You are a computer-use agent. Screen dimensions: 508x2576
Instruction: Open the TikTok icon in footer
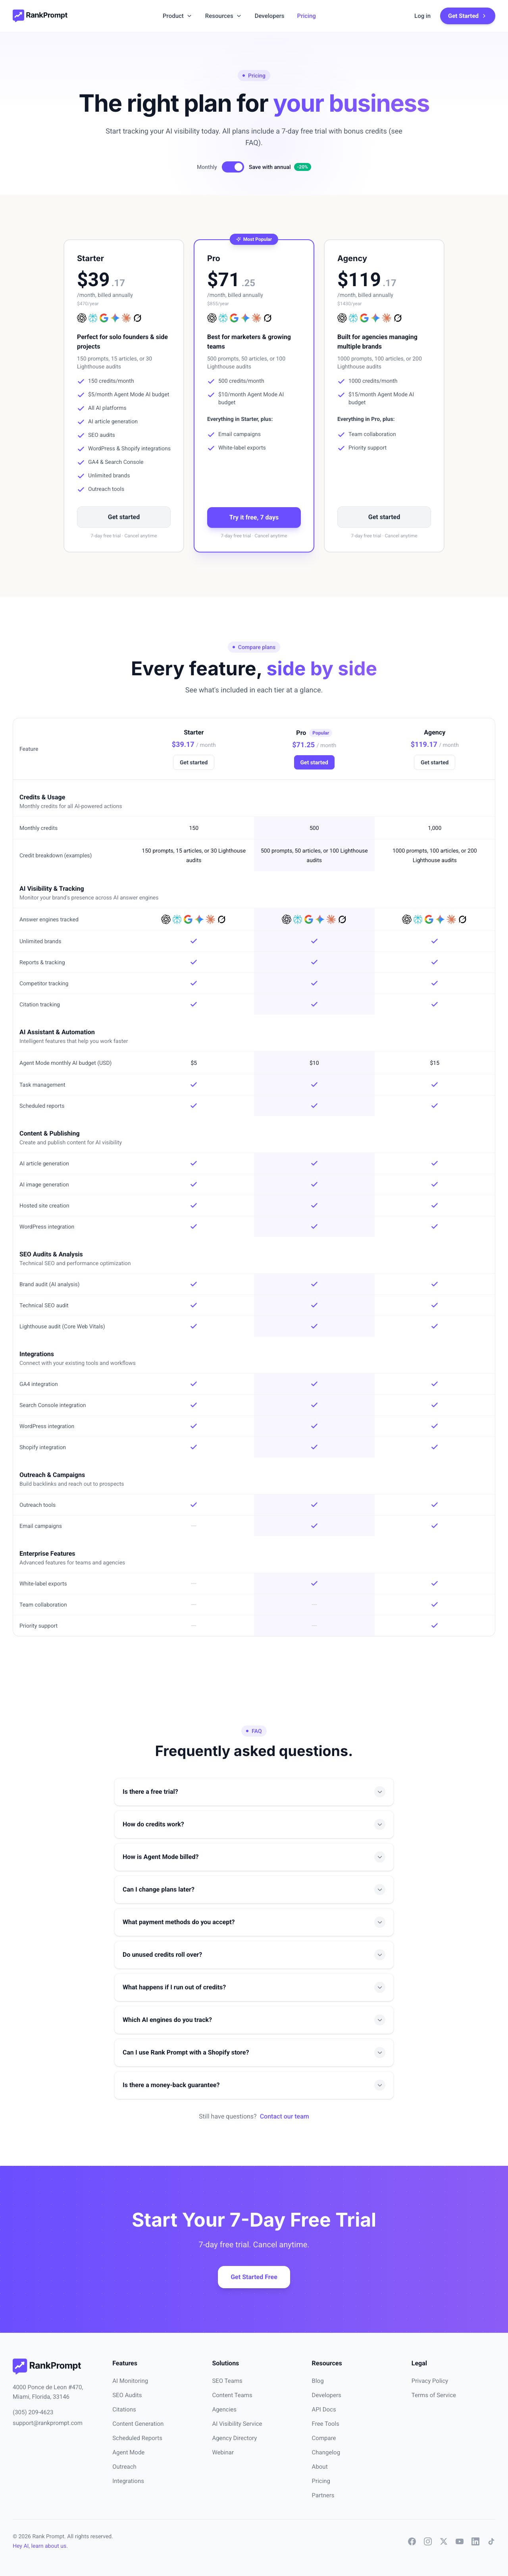(x=491, y=2541)
